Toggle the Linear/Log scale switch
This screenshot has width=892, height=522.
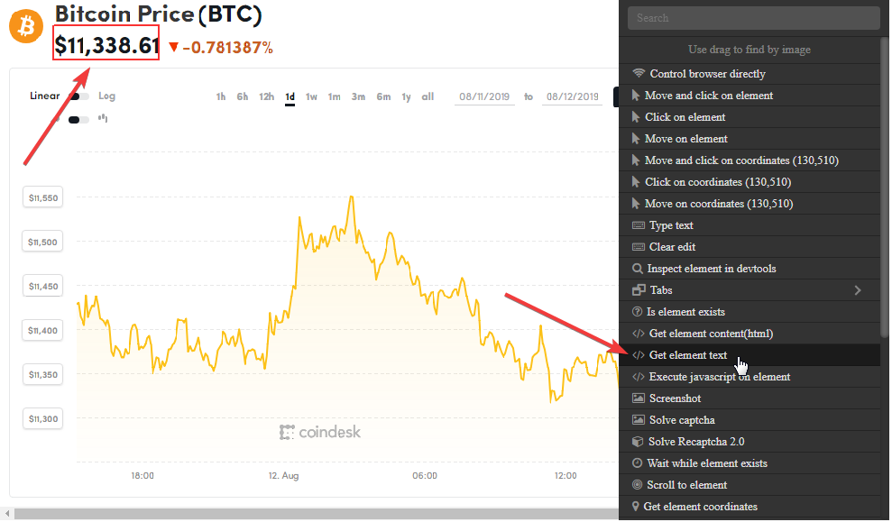pyautogui.click(x=79, y=96)
